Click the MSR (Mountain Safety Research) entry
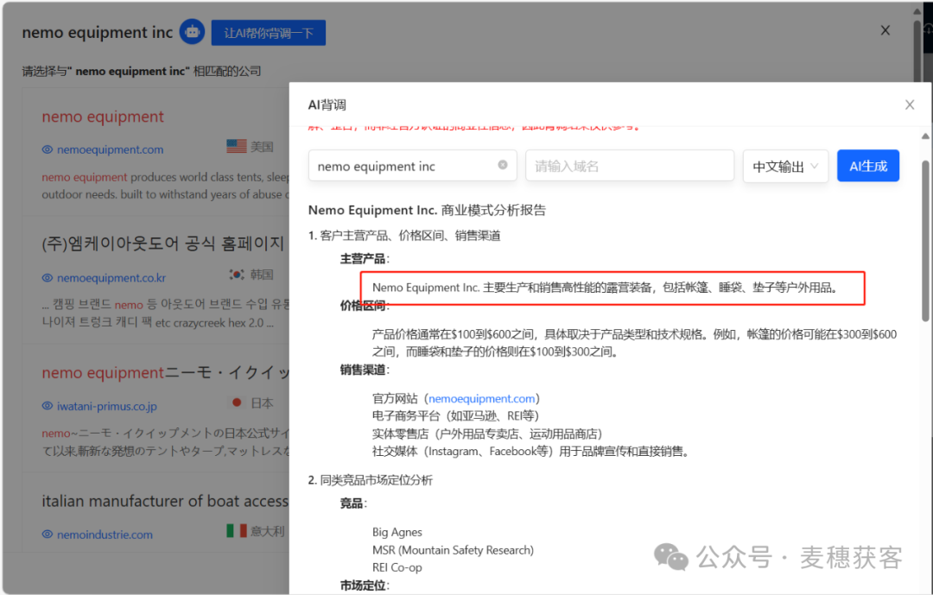 [453, 550]
